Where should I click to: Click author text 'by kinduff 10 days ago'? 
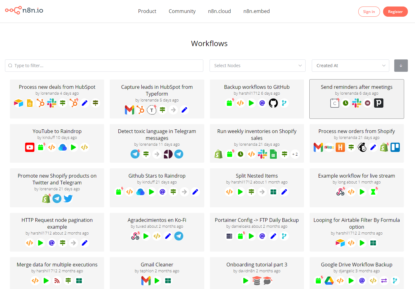point(57,137)
